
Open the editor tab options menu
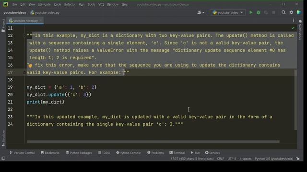coord(293,21)
